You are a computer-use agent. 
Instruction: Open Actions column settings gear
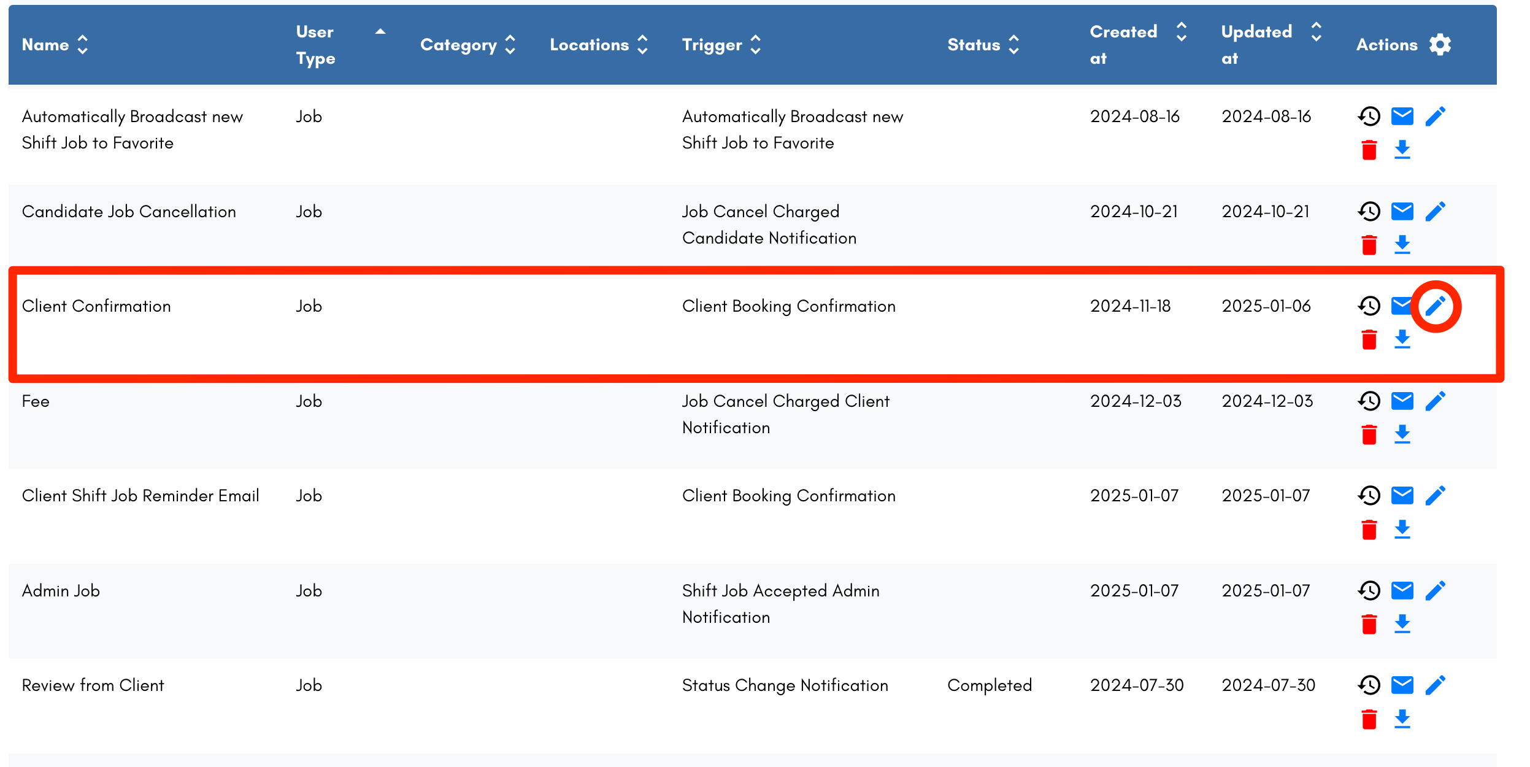click(x=1440, y=44)
